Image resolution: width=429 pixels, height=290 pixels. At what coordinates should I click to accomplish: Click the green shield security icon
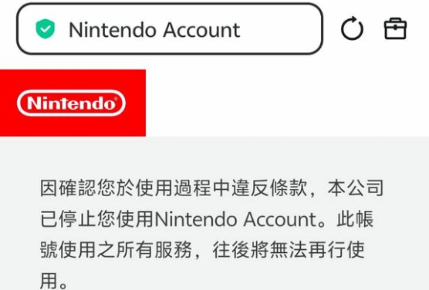click(x=45, y=29)
